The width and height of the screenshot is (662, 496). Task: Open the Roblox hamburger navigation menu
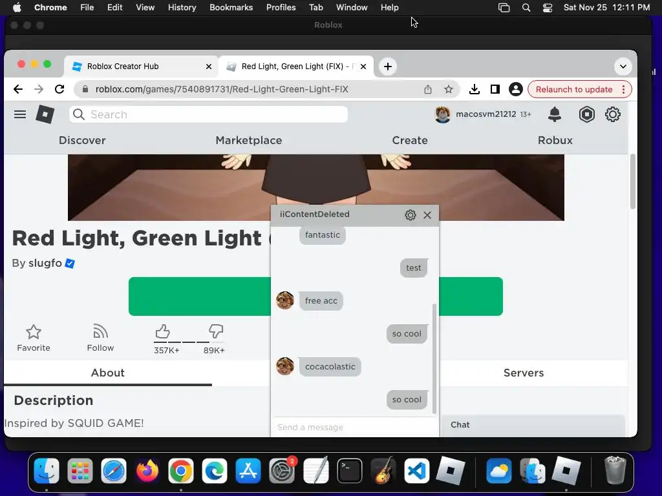(20, 114)
